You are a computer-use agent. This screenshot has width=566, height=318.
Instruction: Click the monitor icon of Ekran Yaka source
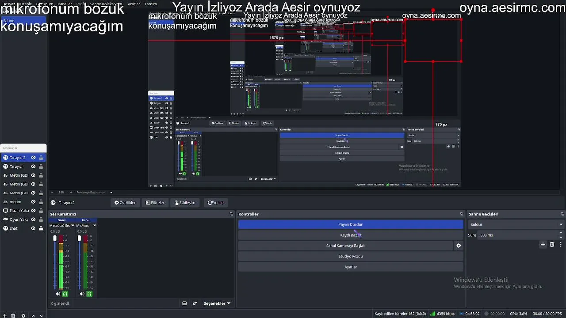pyautogui.click(x=5, y=211)
